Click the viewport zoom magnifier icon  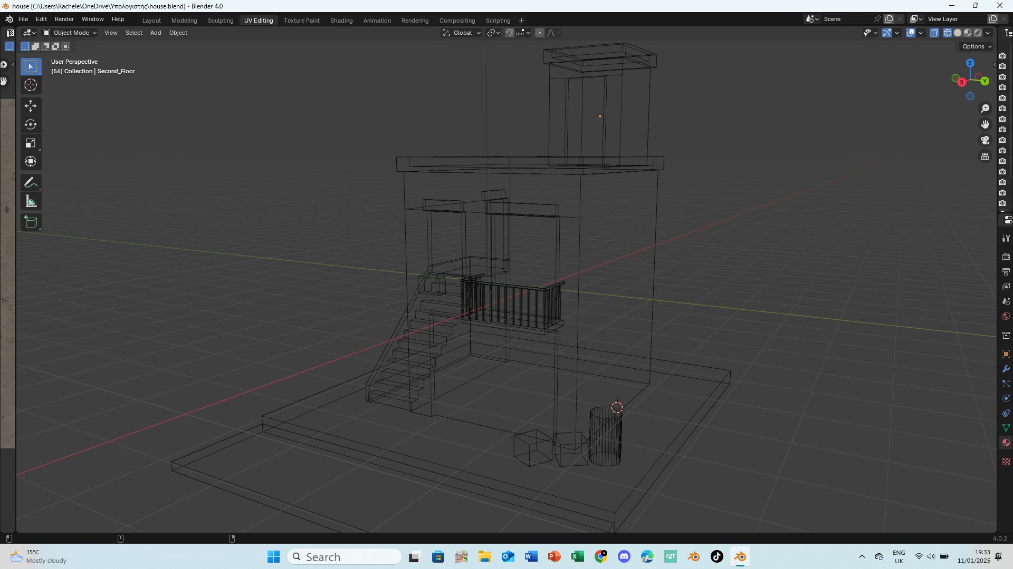tap(985, 109)
